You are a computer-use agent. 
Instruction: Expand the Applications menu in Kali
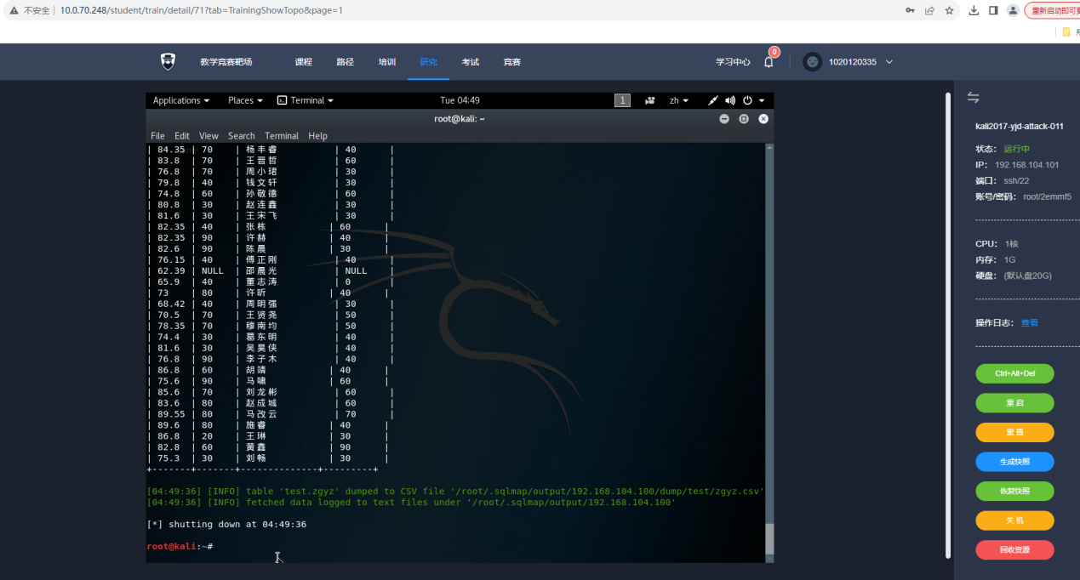(x=181, y=100)
